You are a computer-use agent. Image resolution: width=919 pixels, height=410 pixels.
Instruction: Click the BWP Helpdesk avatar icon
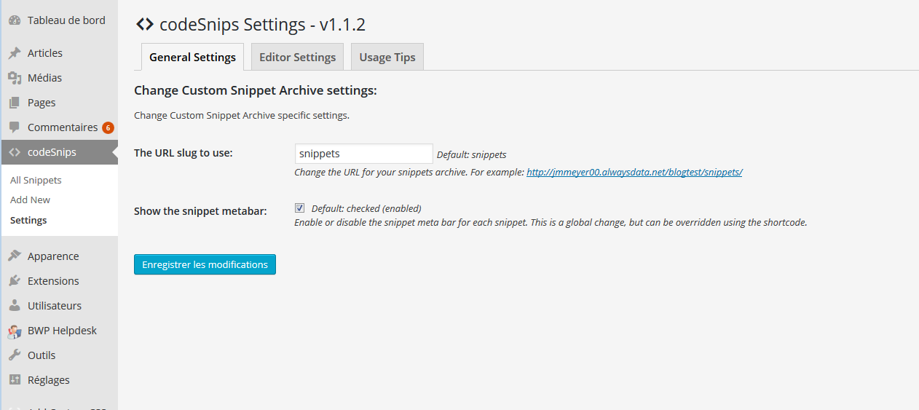(x=15, y=331)
